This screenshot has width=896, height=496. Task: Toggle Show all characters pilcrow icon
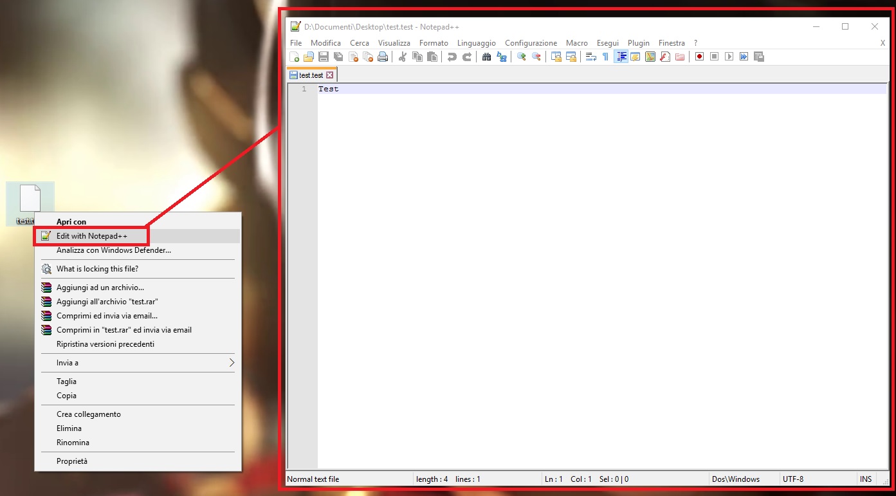click(x=605, y=57)
